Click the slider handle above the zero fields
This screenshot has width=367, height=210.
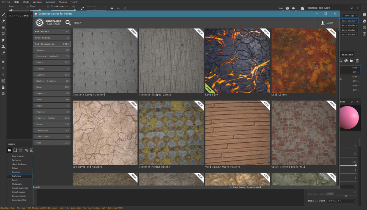click(x=356, y=165)
